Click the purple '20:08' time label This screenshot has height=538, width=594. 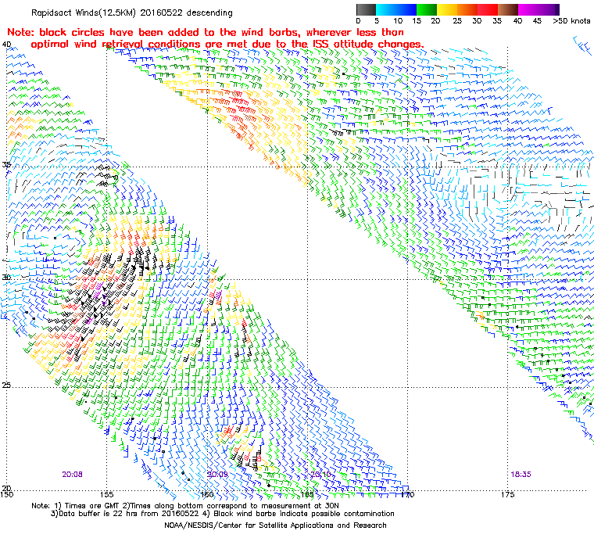[x=72, y=475]
